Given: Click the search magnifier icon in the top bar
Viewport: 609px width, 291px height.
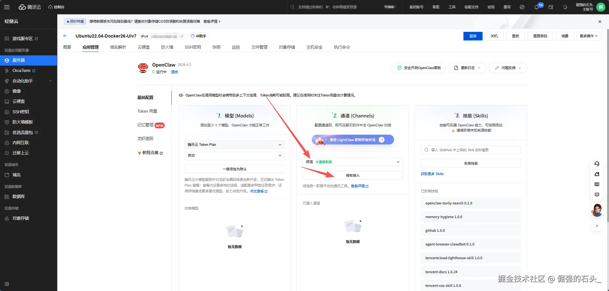Looking at the screenshot, I should click(292, 7).
